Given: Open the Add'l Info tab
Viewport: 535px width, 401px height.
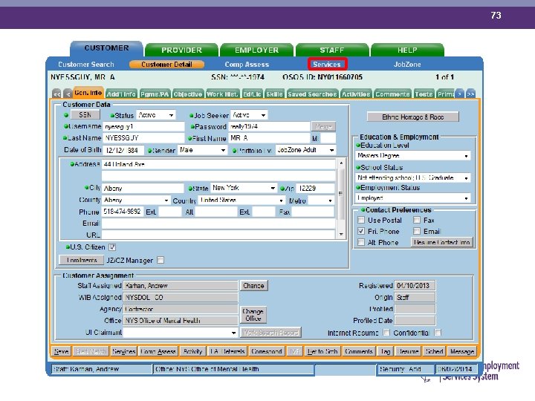Looking at the screenshot, I should pos(121,94).
